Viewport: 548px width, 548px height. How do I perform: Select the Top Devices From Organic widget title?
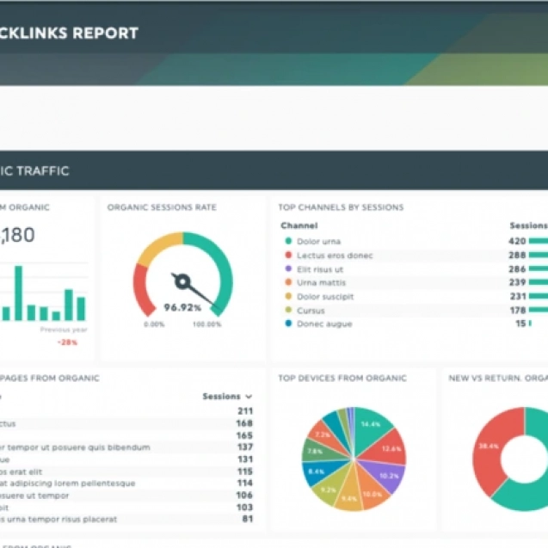tap(342, 378)
